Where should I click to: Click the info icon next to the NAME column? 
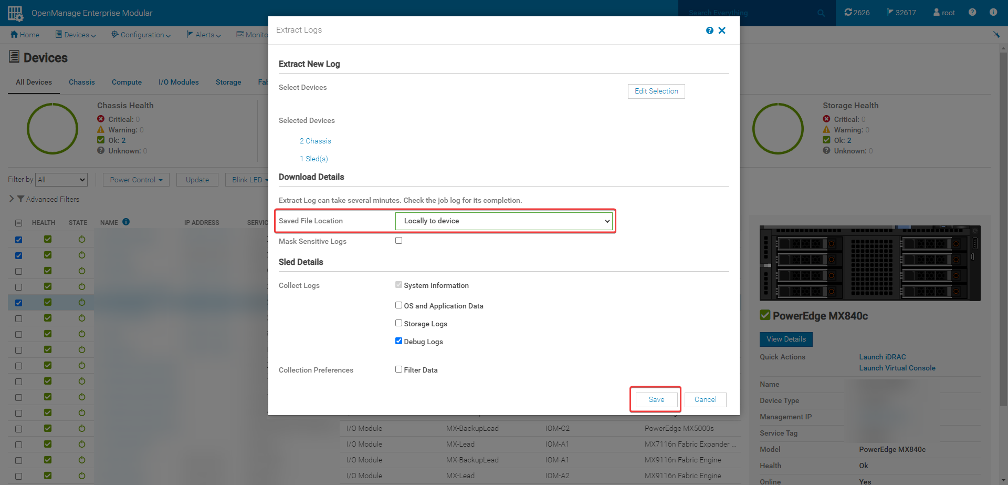126,222
